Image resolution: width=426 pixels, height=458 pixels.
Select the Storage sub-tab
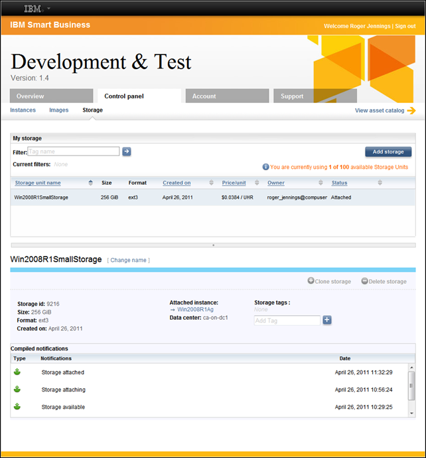click(92, 110)
